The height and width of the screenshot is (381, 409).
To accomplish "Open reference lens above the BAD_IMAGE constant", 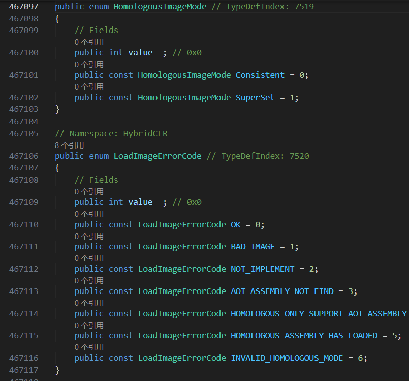I will point(89,236).
